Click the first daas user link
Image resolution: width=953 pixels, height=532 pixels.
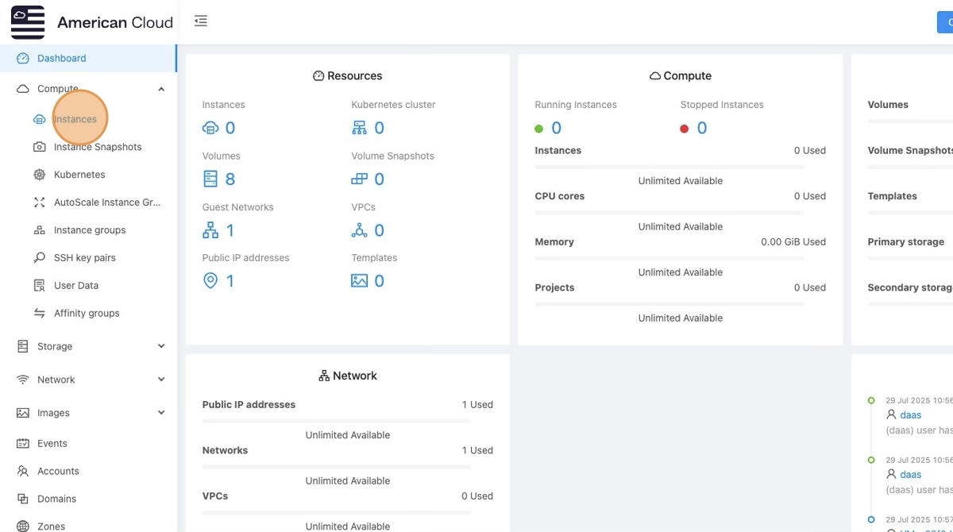910,414
